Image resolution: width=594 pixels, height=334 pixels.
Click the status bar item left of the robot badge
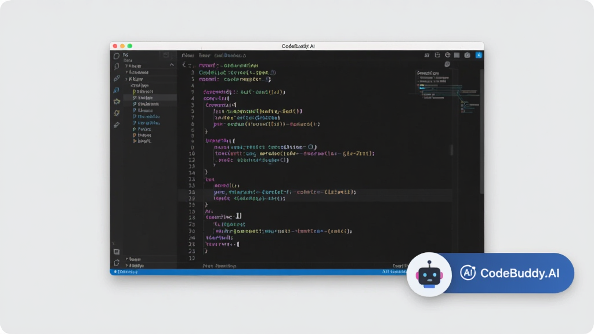(394, 272)
